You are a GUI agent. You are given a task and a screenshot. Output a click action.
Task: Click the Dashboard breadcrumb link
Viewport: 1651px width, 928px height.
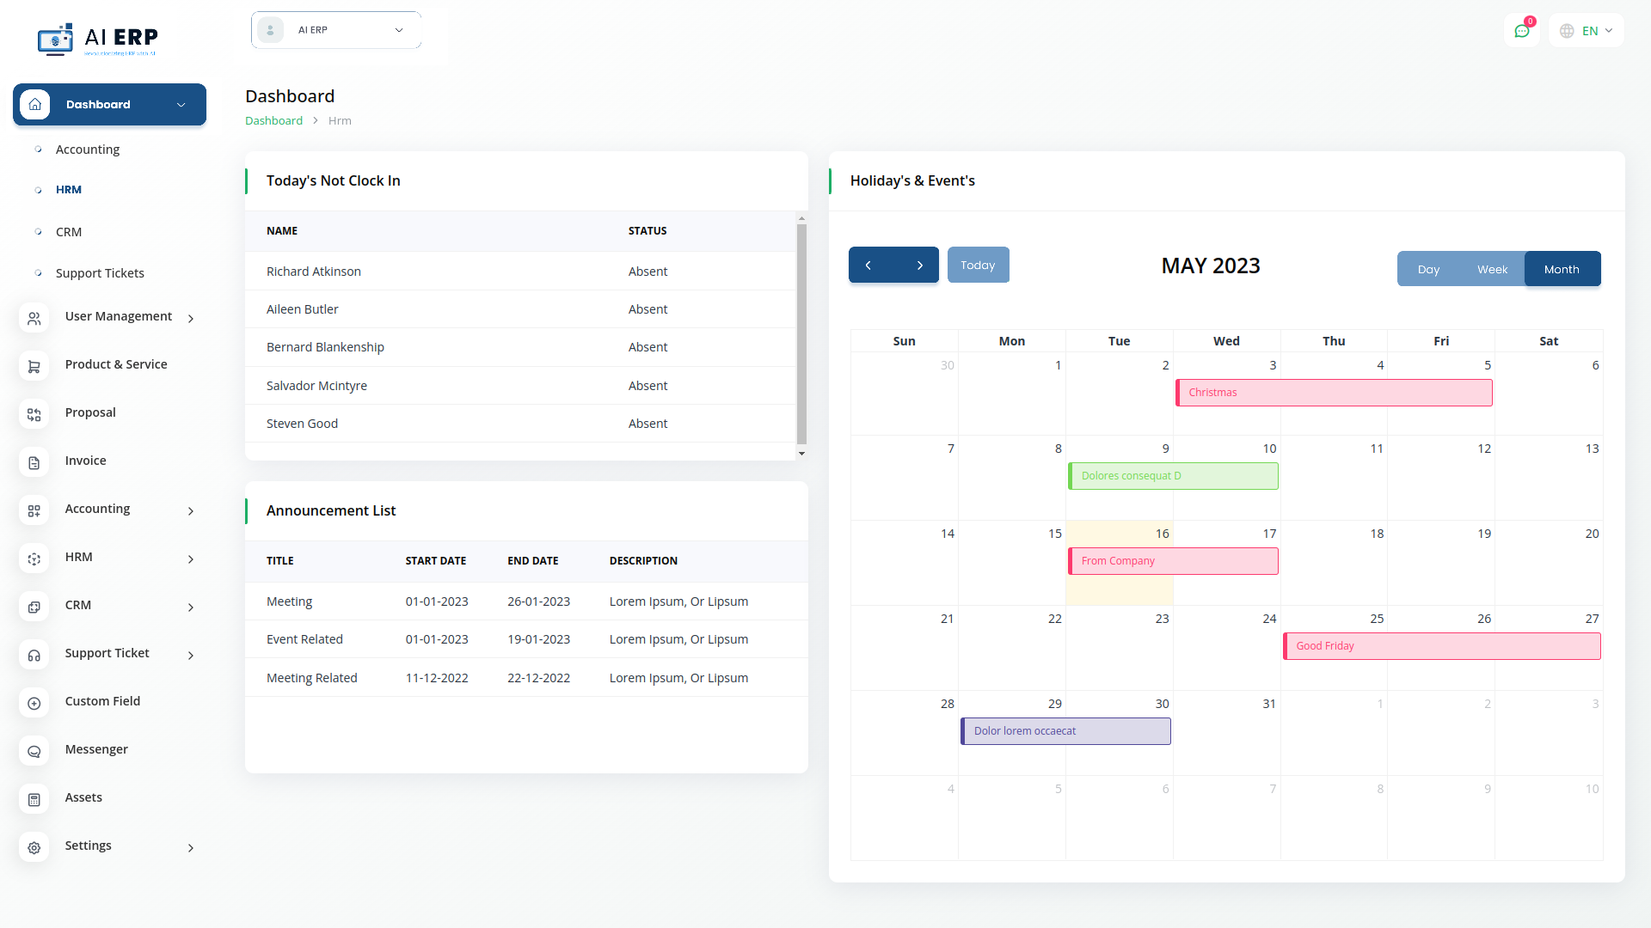(x=273, y=120)
